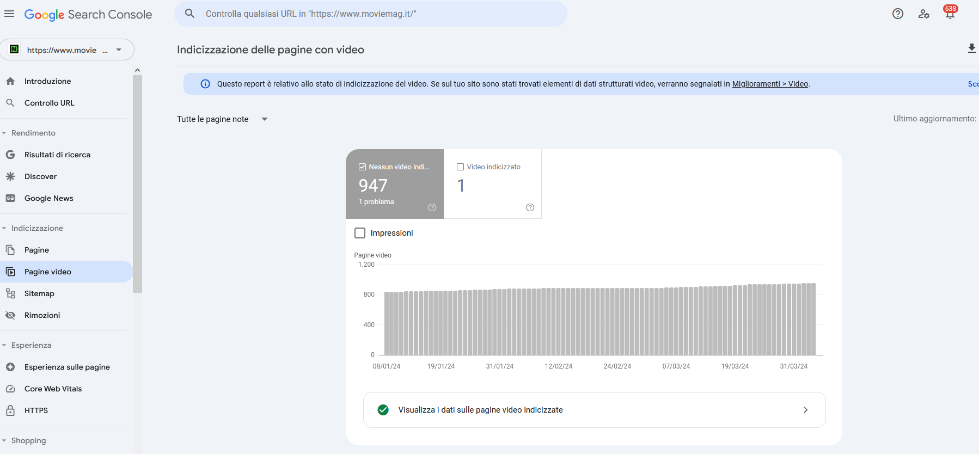The width and height of the screenshot is (979, 454).
Task: Click the 1 problema text
Action: click(x=376, y=202)
